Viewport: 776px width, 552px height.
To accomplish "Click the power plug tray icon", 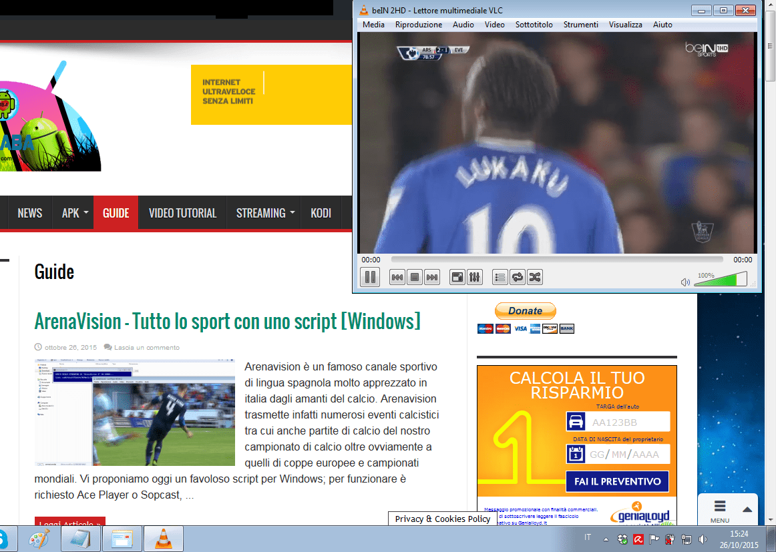I will point(670,539).
